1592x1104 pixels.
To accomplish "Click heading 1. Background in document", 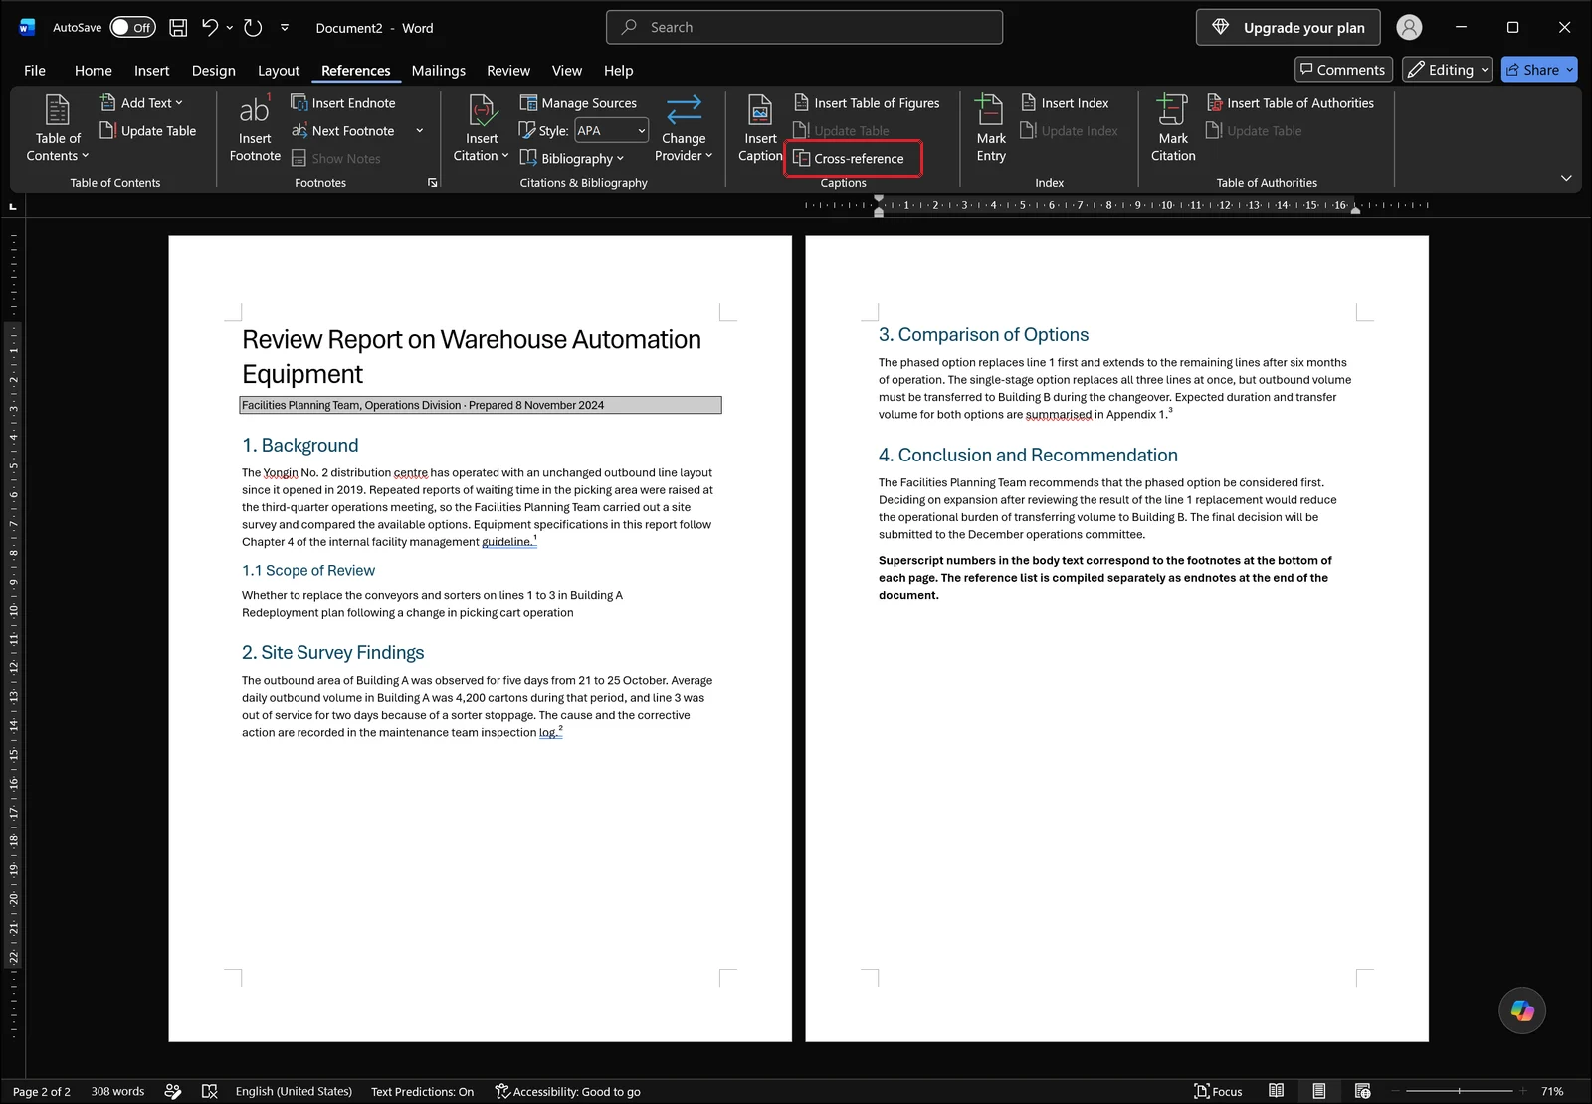I will click(x=300, y=445).
